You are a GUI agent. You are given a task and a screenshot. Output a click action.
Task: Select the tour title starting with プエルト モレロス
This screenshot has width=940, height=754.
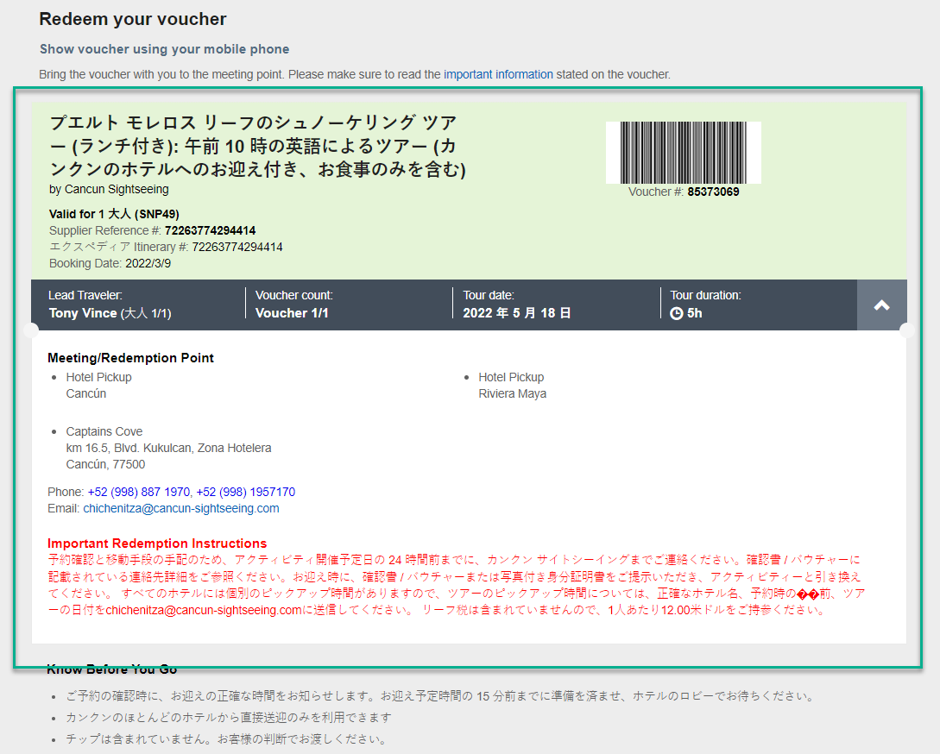[x=258, y=147]
